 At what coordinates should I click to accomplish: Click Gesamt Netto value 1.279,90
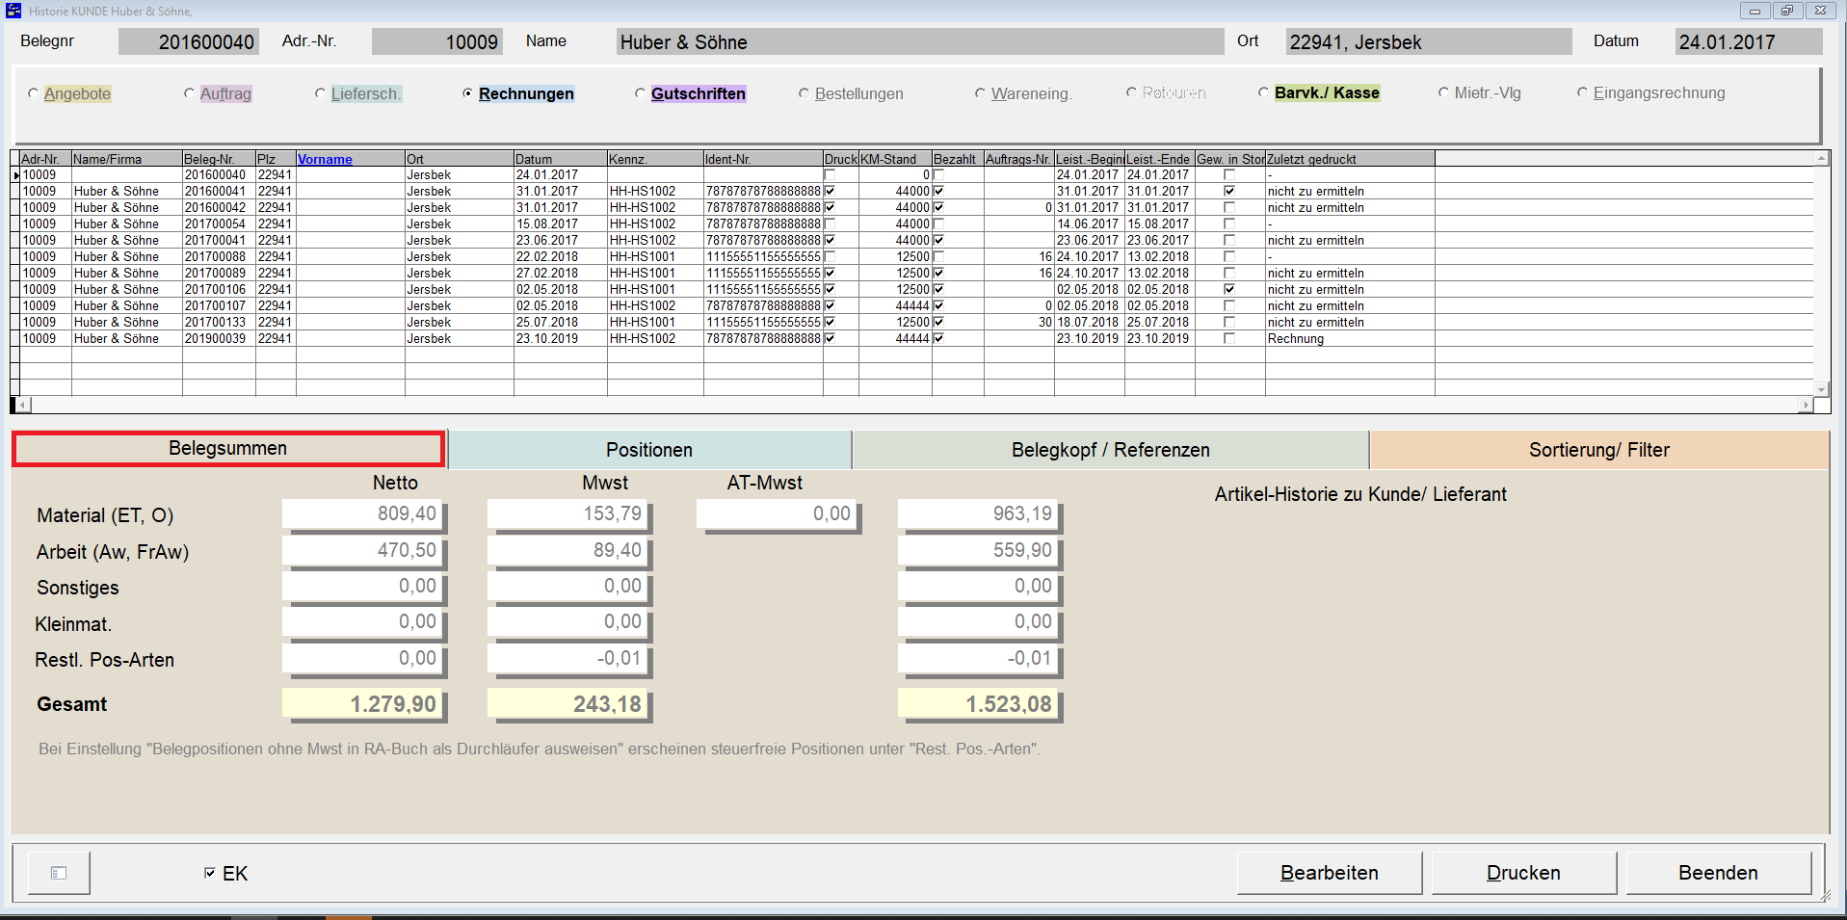click(362, 704)
